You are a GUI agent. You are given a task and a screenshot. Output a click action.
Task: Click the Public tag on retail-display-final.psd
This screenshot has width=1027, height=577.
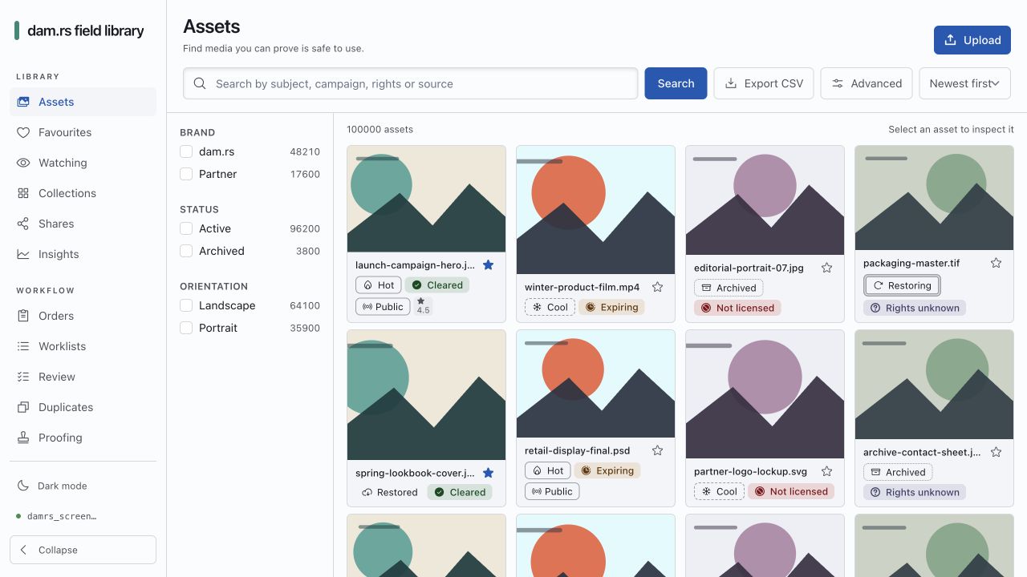[552, 491]
